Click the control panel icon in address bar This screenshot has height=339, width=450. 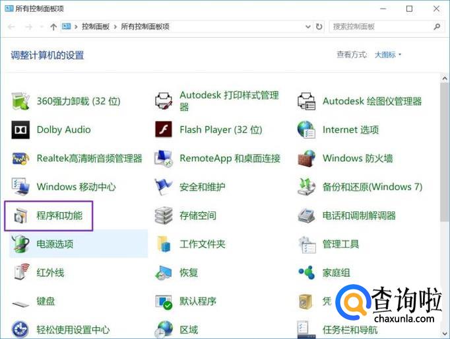point(66,26)
